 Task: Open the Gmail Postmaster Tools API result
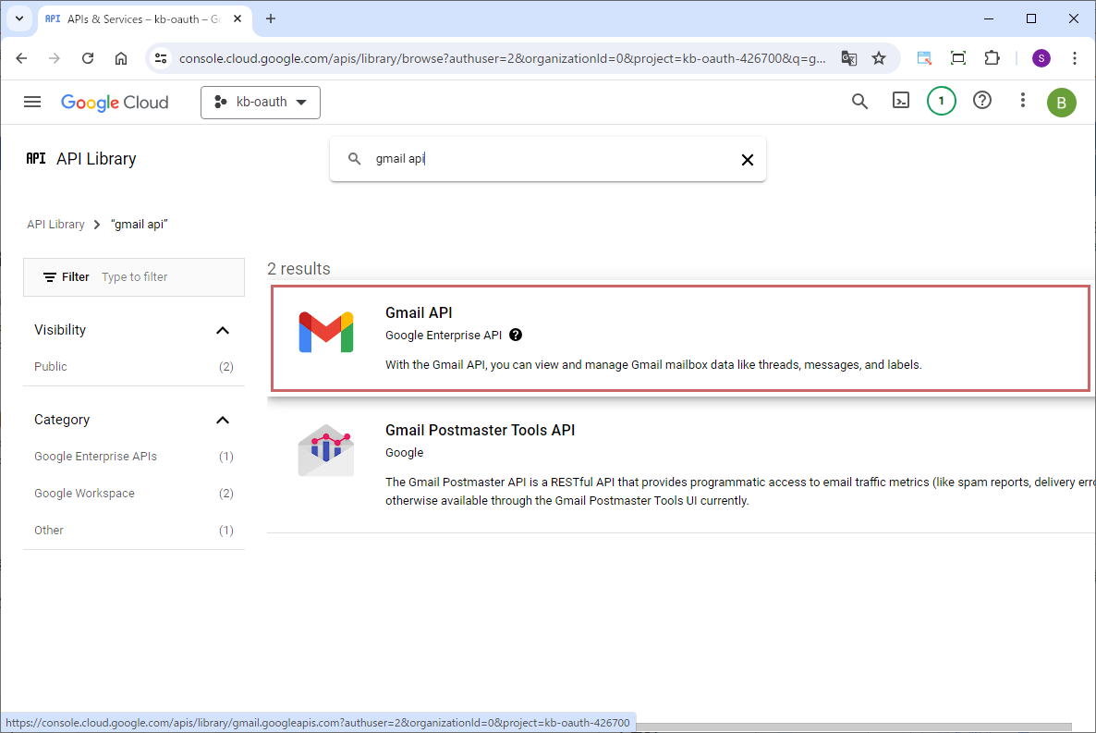[x=480, y=431]
